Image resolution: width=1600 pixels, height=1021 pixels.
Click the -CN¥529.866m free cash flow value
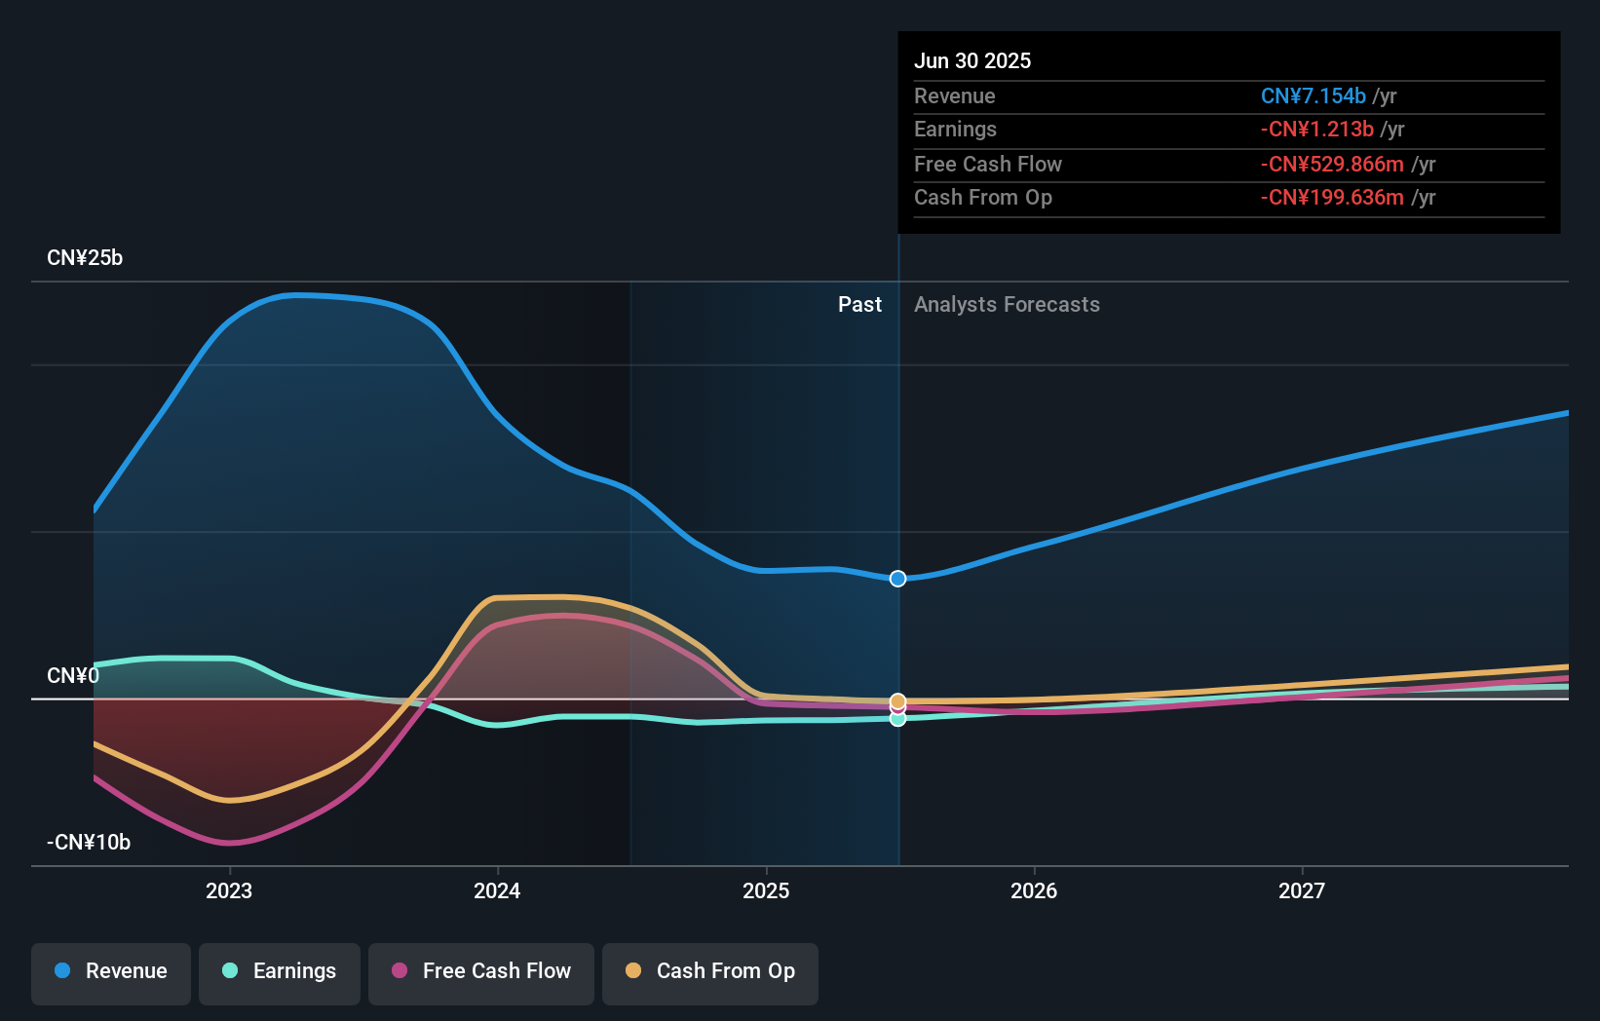1332,165
